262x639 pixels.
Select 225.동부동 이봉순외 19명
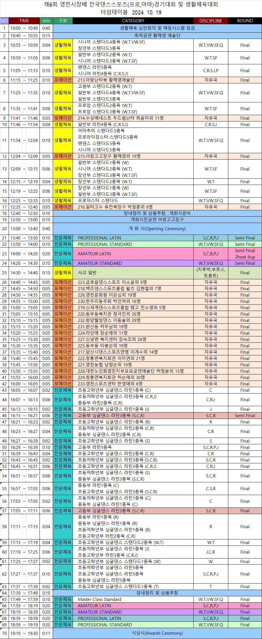[x=133, y=346]
